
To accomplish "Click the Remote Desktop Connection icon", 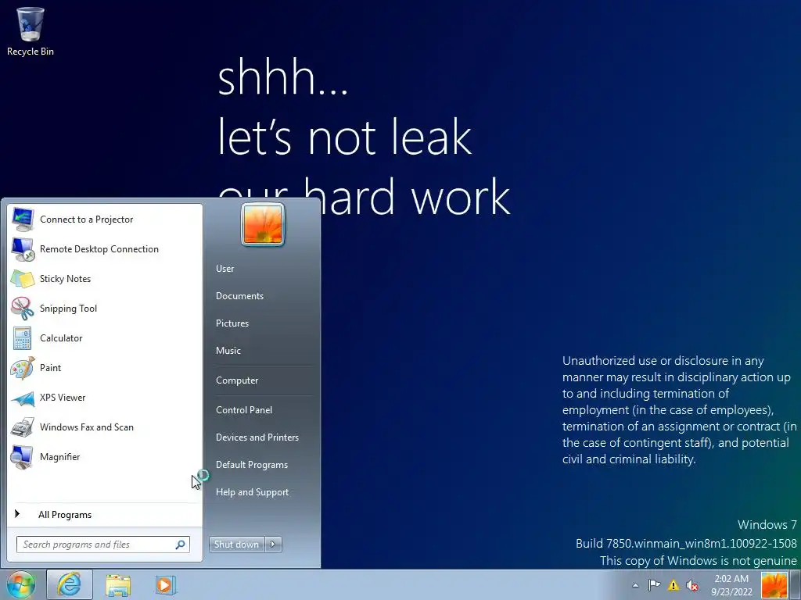I will tap(23, 249).
